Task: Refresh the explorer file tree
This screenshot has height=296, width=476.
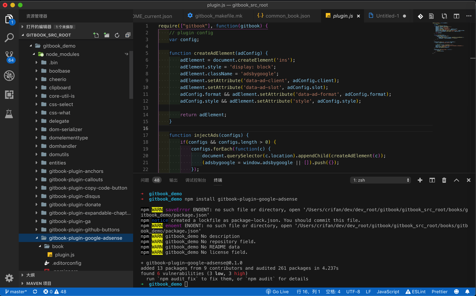Action: [x=117, y=35]
